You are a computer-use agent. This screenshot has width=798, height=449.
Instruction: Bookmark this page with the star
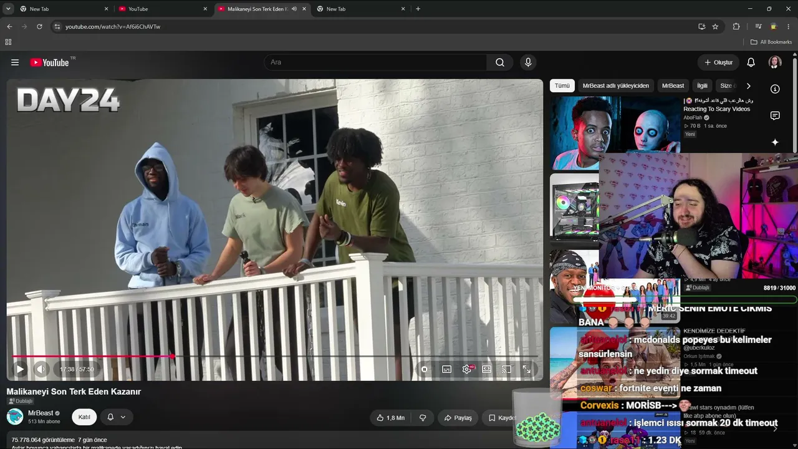[715, 27]
